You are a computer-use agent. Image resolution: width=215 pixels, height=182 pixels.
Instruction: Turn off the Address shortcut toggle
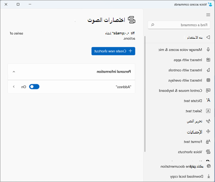(x=34, y=87)
